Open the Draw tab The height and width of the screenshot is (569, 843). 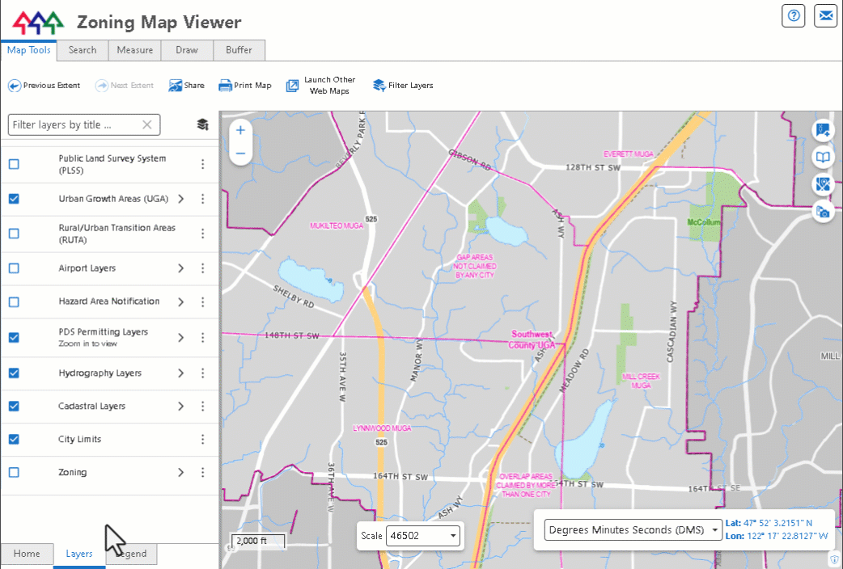187,50
